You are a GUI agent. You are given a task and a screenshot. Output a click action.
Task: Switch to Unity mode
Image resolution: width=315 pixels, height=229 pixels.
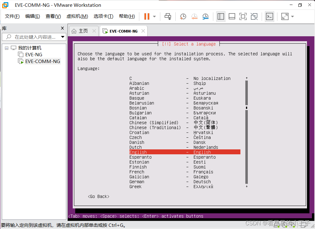[x=254, y=16]
